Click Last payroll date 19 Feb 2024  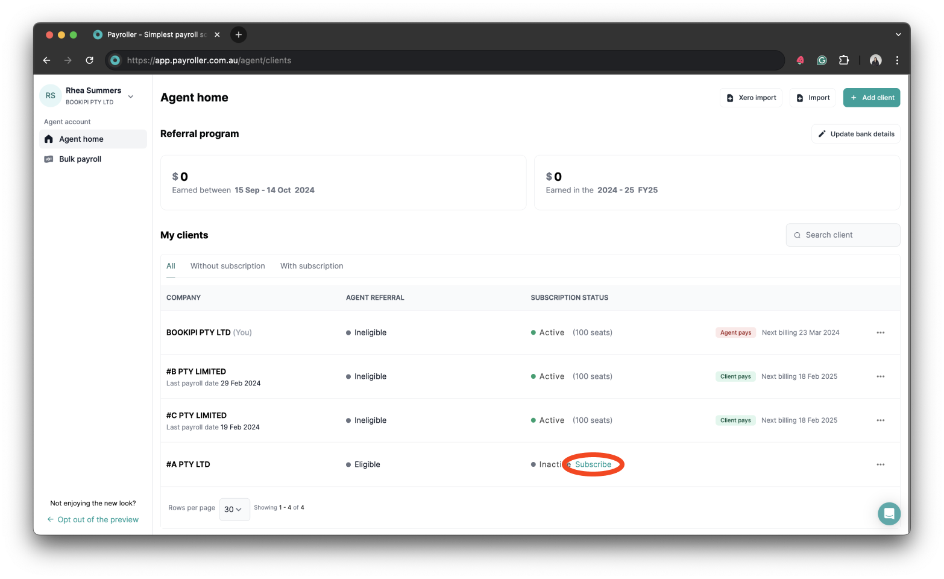213,428
